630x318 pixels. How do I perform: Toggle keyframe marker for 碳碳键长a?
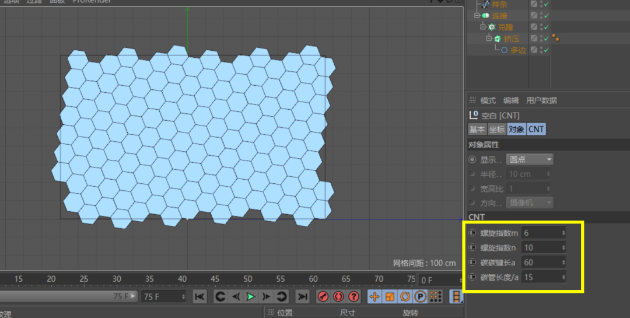coord(473,262)
